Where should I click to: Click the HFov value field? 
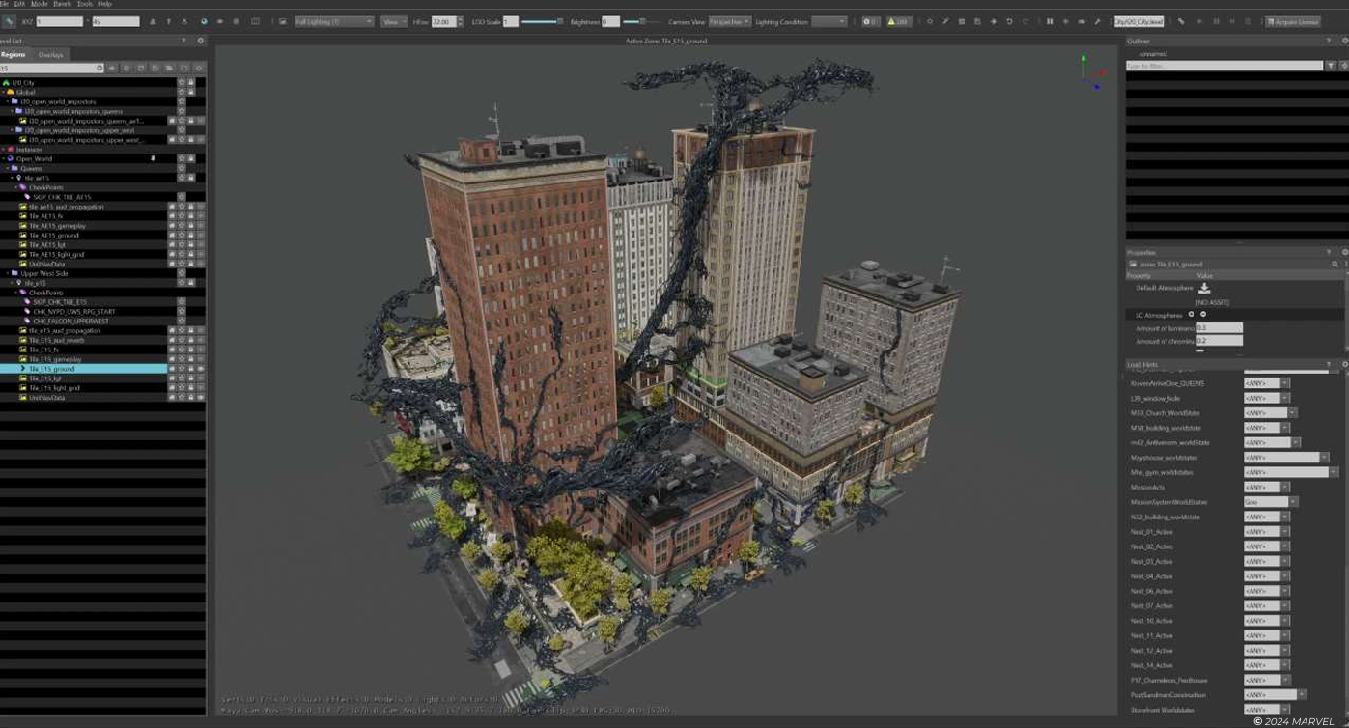click(443, 21)
